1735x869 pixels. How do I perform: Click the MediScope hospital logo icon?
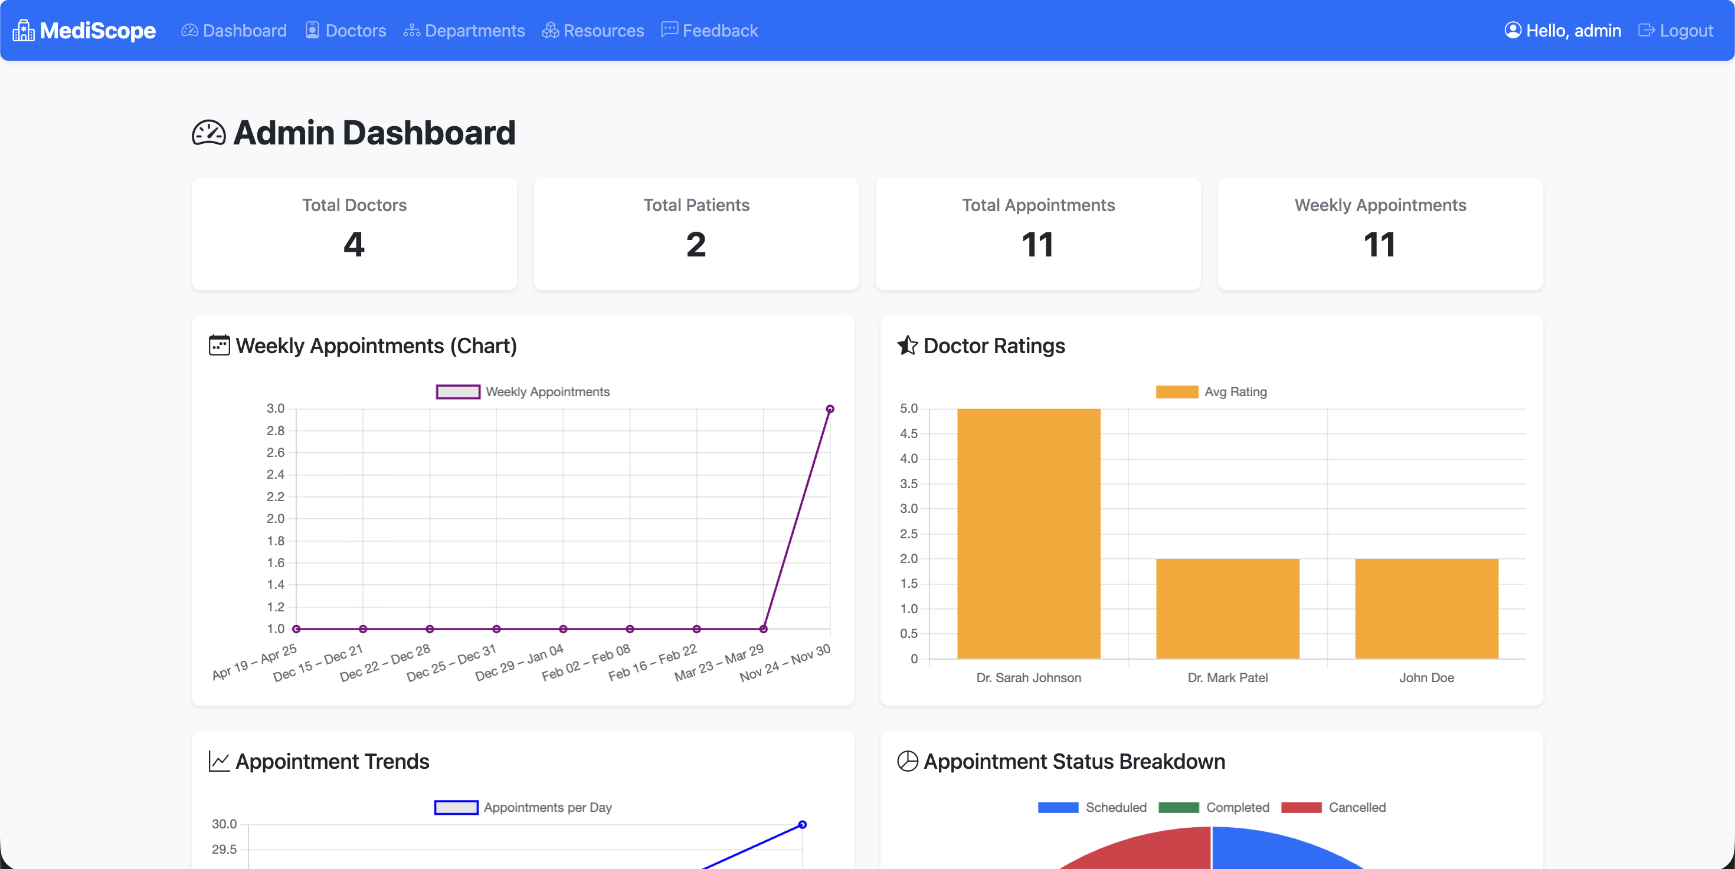point(24,31)
